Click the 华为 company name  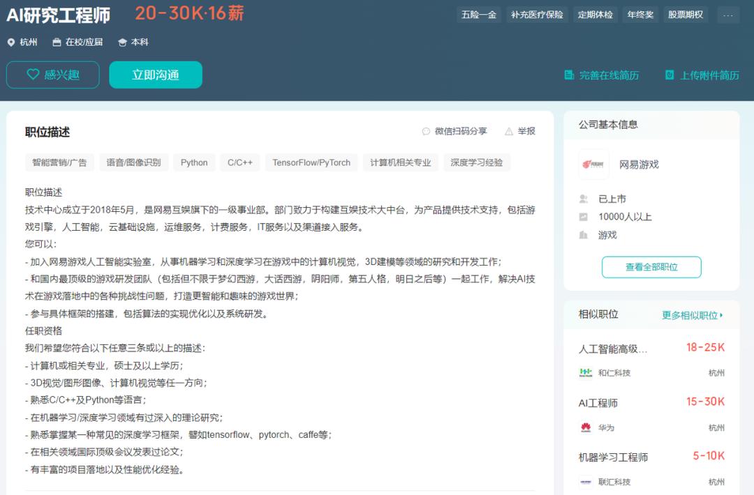pos(606,427)
